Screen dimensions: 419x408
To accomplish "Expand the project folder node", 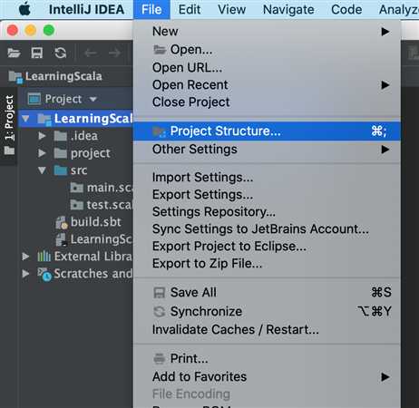I will point(42,153).
